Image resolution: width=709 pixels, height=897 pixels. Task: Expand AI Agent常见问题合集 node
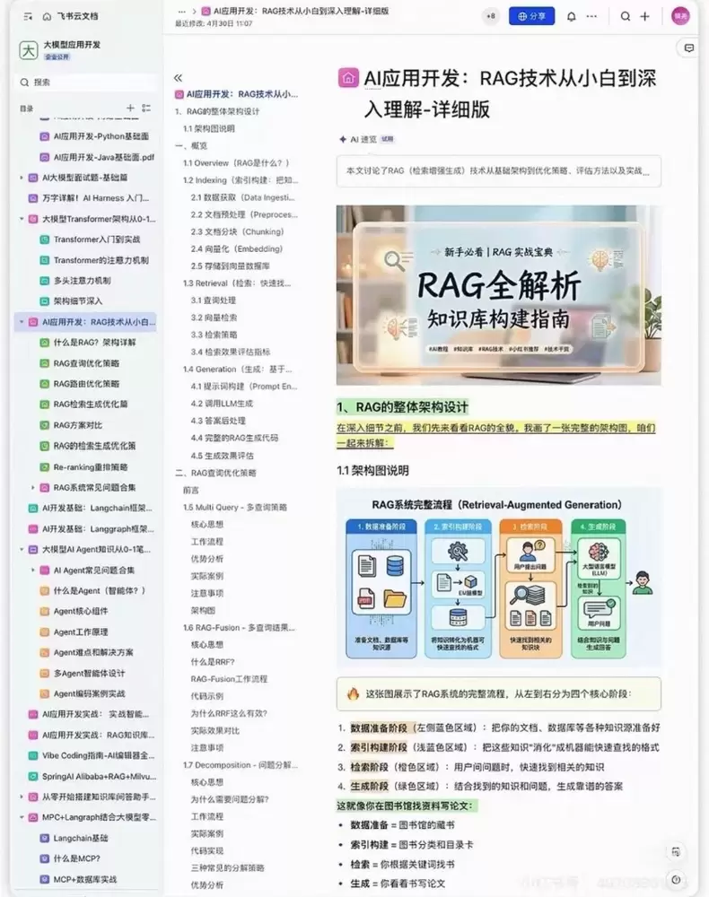pos(32,570)
